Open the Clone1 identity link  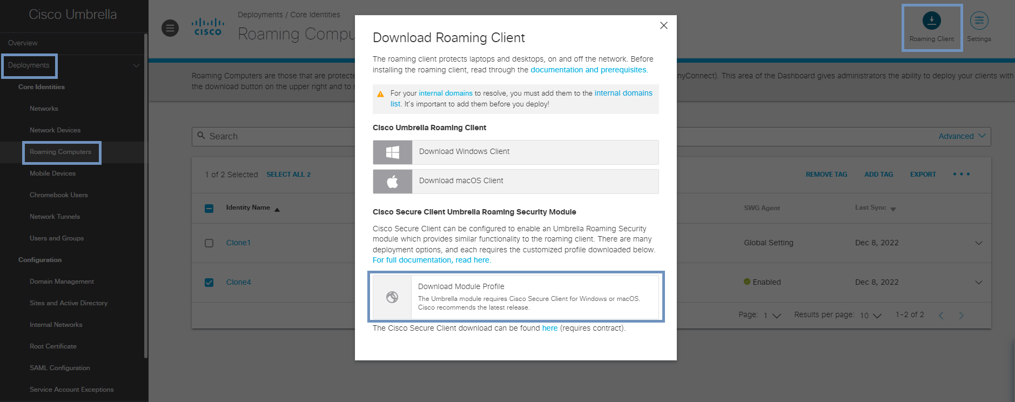point(238,243)
